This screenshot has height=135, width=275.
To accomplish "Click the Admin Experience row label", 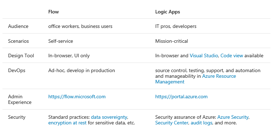I will [20, 99].
